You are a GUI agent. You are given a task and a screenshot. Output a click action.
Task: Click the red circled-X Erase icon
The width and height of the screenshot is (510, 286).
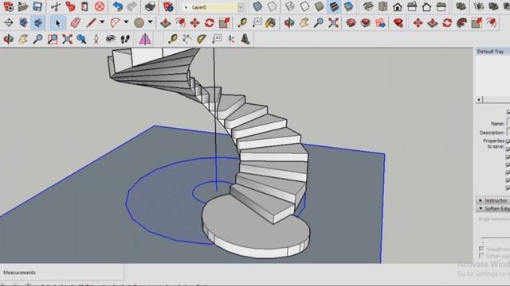100,6
